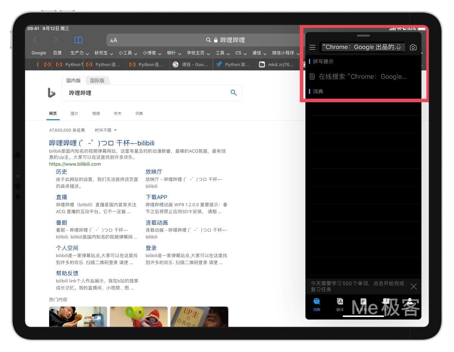Tap the microphone voice input icon
Screen dimensions: 454x352
399,47
